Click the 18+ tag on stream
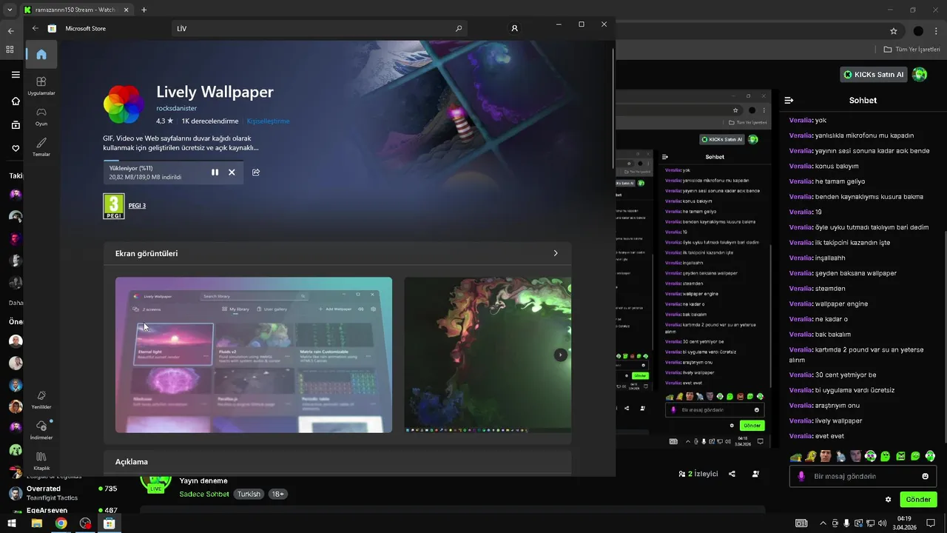 (277, 494)
